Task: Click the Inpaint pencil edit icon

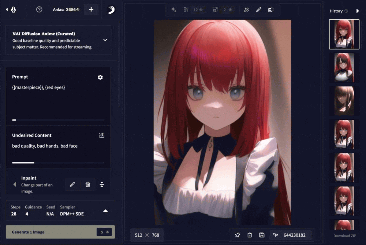Action: tap(72, 184)
